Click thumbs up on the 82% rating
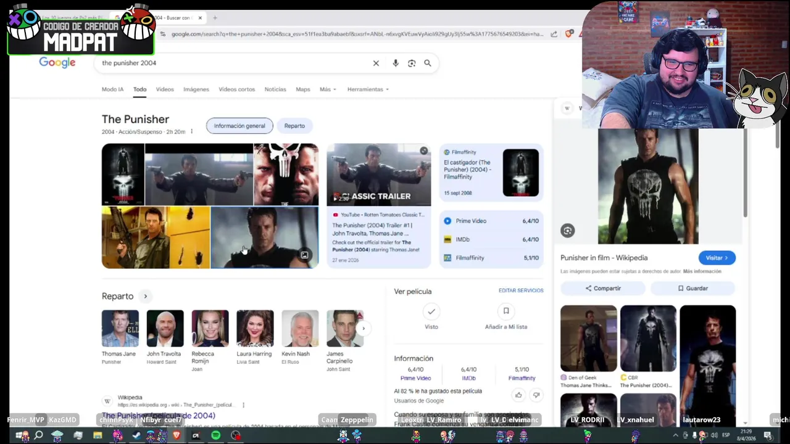The height and width of the screenshot is (444, 790). click(x=518, y=395)
